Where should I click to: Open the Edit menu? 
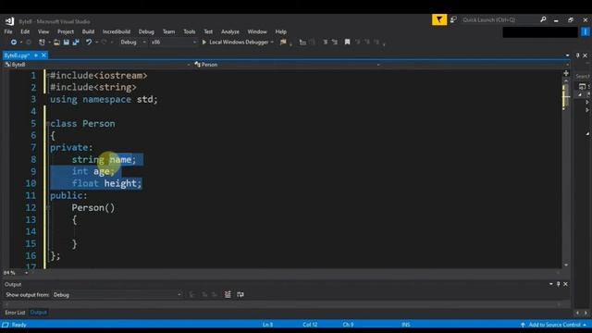coord(25,31)
